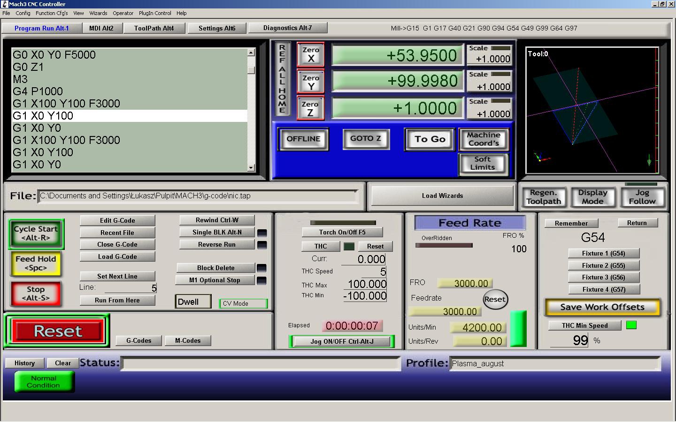Toggle Jog ON/OFF Ctrl-Alt-J

click(342, 341)
